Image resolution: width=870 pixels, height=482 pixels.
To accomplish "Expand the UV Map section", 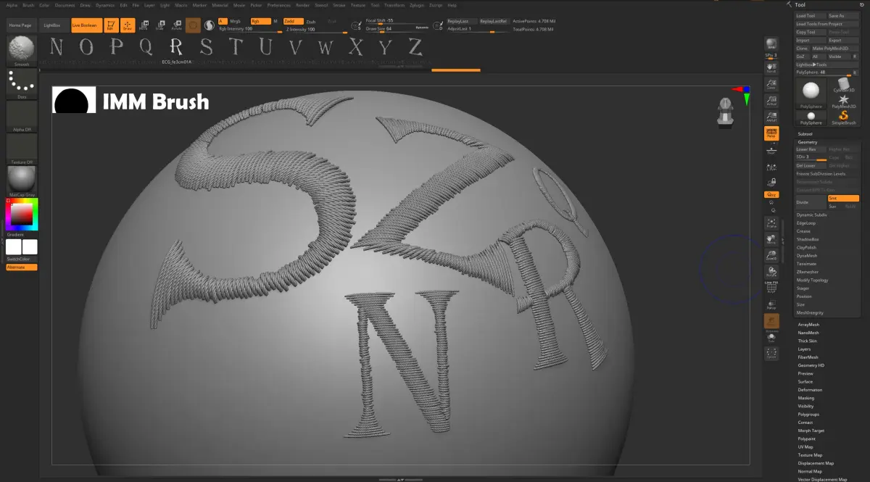I will [x=805, y=446].
